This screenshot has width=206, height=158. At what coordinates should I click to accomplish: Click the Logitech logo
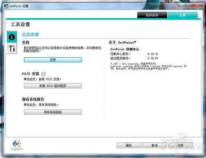tap(16, 146)
